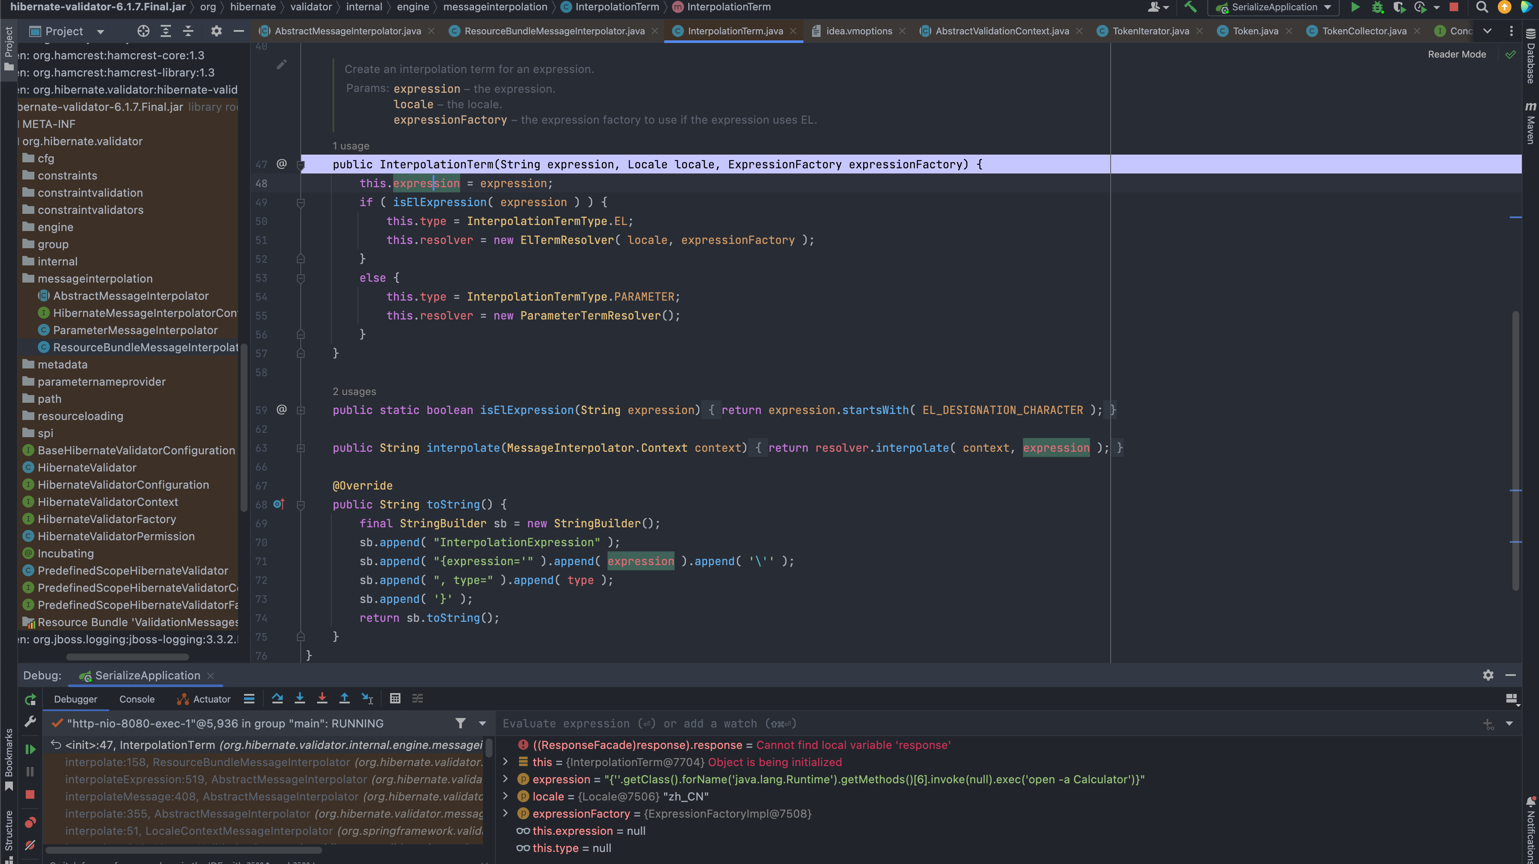This screenshot has height=864, width=1539.
Task: Switch to AbstractValidationContext.java tab
Action: pyautogui.click(x=1002, y=31)
